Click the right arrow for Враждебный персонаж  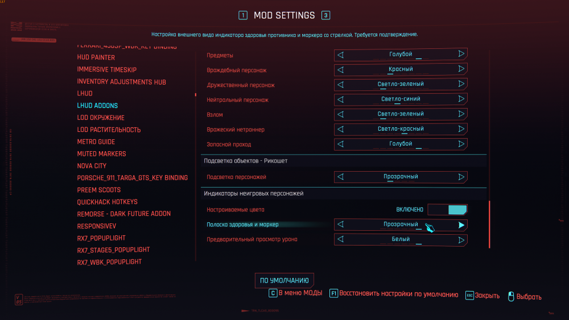coord(461,69)
